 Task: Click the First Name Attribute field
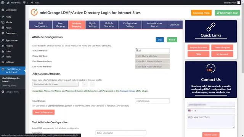pyautogui.click(x=152, y=61)
